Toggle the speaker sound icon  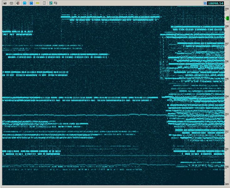point(18,3)
